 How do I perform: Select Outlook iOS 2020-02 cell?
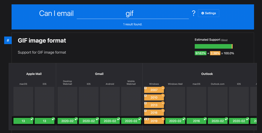(239, 121)
